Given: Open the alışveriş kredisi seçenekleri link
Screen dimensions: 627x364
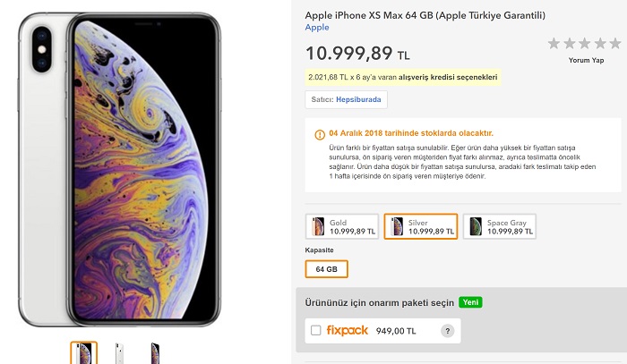Looking at the screenshot, I should point(448,77).
